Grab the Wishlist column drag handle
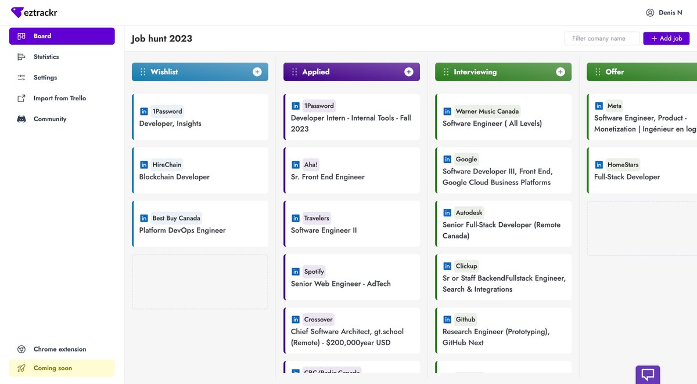Screen dimensions: 697x384 click(x=143, y=72)
